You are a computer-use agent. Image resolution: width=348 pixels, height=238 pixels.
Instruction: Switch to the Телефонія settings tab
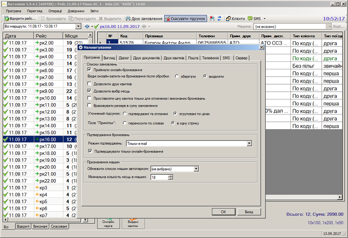coord(210,58)
